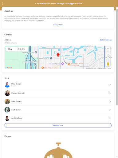Click the View all staff button
The image size is (118, 158).
pyautogui.click(x=58, y=125)
